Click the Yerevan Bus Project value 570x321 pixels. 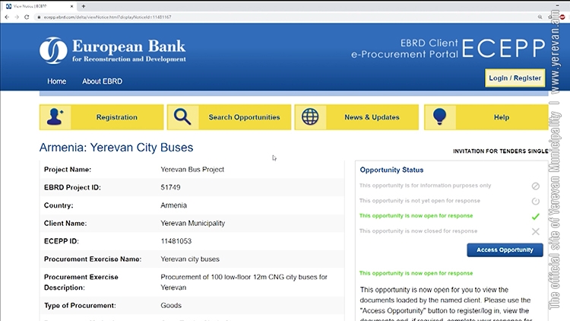pos(192,170)
